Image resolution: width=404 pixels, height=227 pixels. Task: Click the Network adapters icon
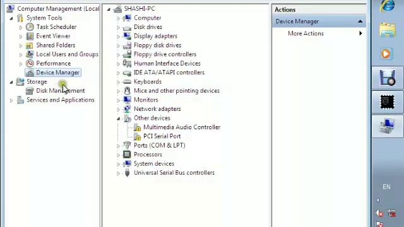(127, 109)
